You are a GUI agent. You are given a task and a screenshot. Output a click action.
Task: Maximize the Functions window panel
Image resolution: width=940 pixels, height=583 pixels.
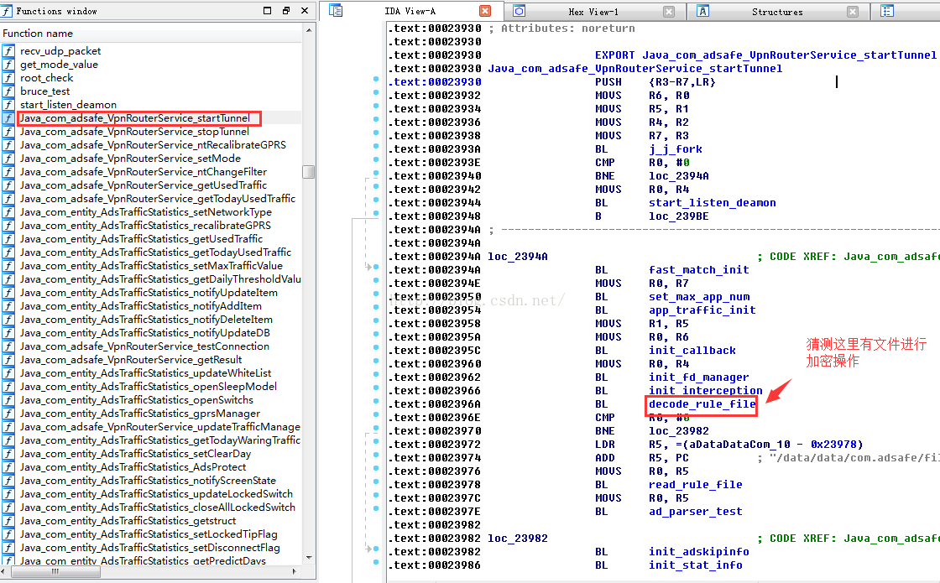268,11
